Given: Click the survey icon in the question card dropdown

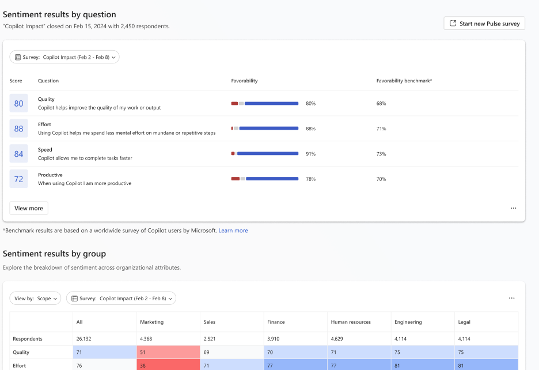Looking at the screenshot, I should click(18, 57).
